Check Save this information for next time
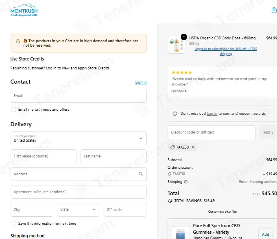The height and width of the screenshot is (239, 277). 13,224
